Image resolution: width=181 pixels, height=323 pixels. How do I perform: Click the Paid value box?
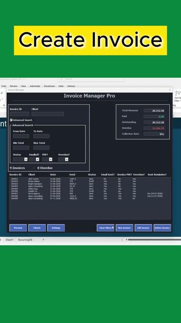pos(154,117)
